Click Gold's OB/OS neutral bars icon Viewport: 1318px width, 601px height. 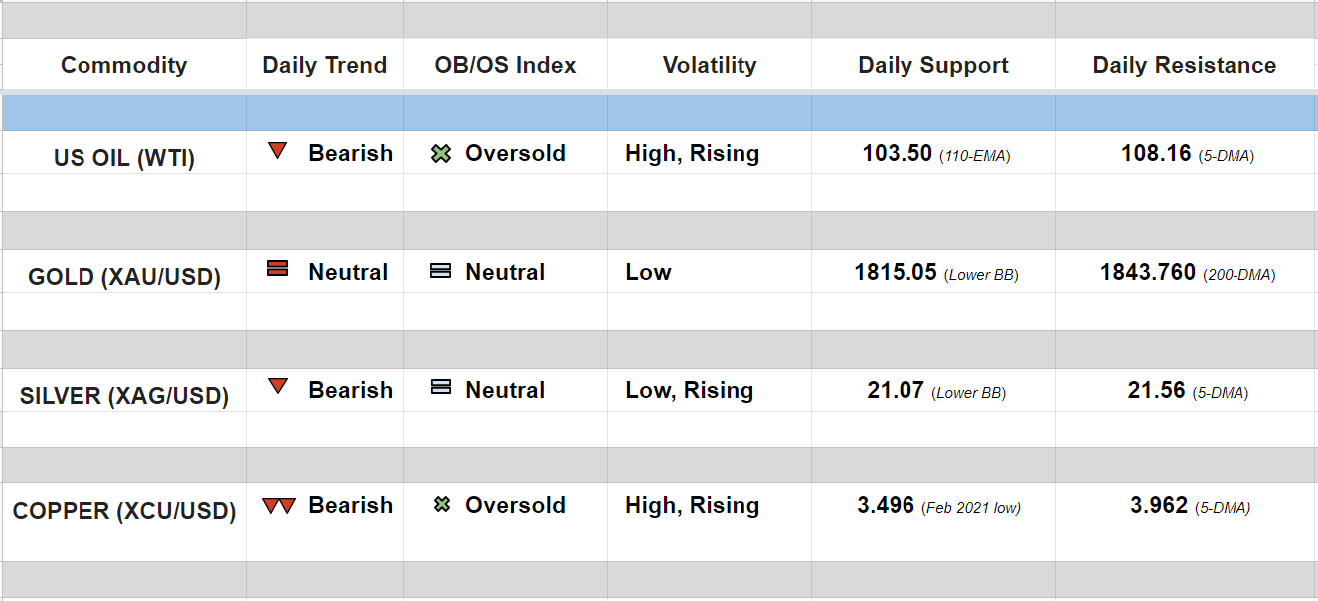441,271
